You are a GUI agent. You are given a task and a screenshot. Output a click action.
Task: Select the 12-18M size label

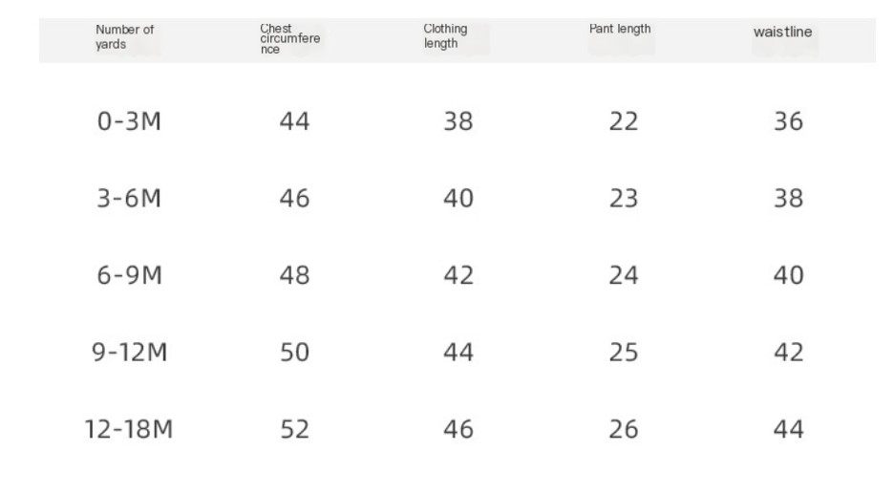pos(129,430)
